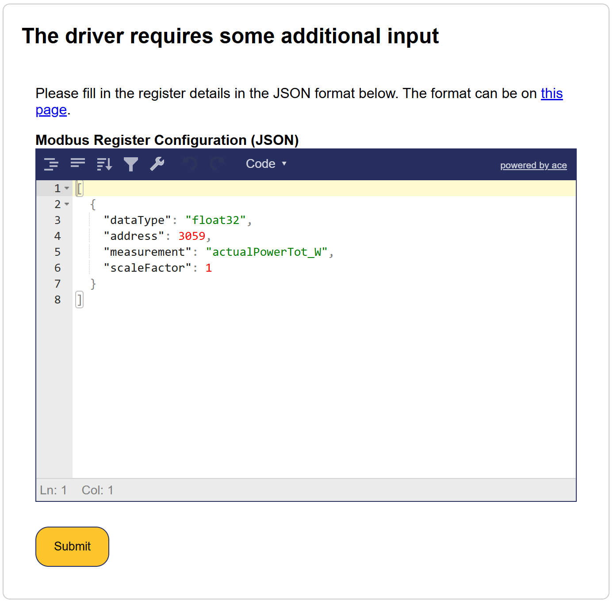
Task: Open the transform/filter tool via the funnel icon
Action: point(131,164)
